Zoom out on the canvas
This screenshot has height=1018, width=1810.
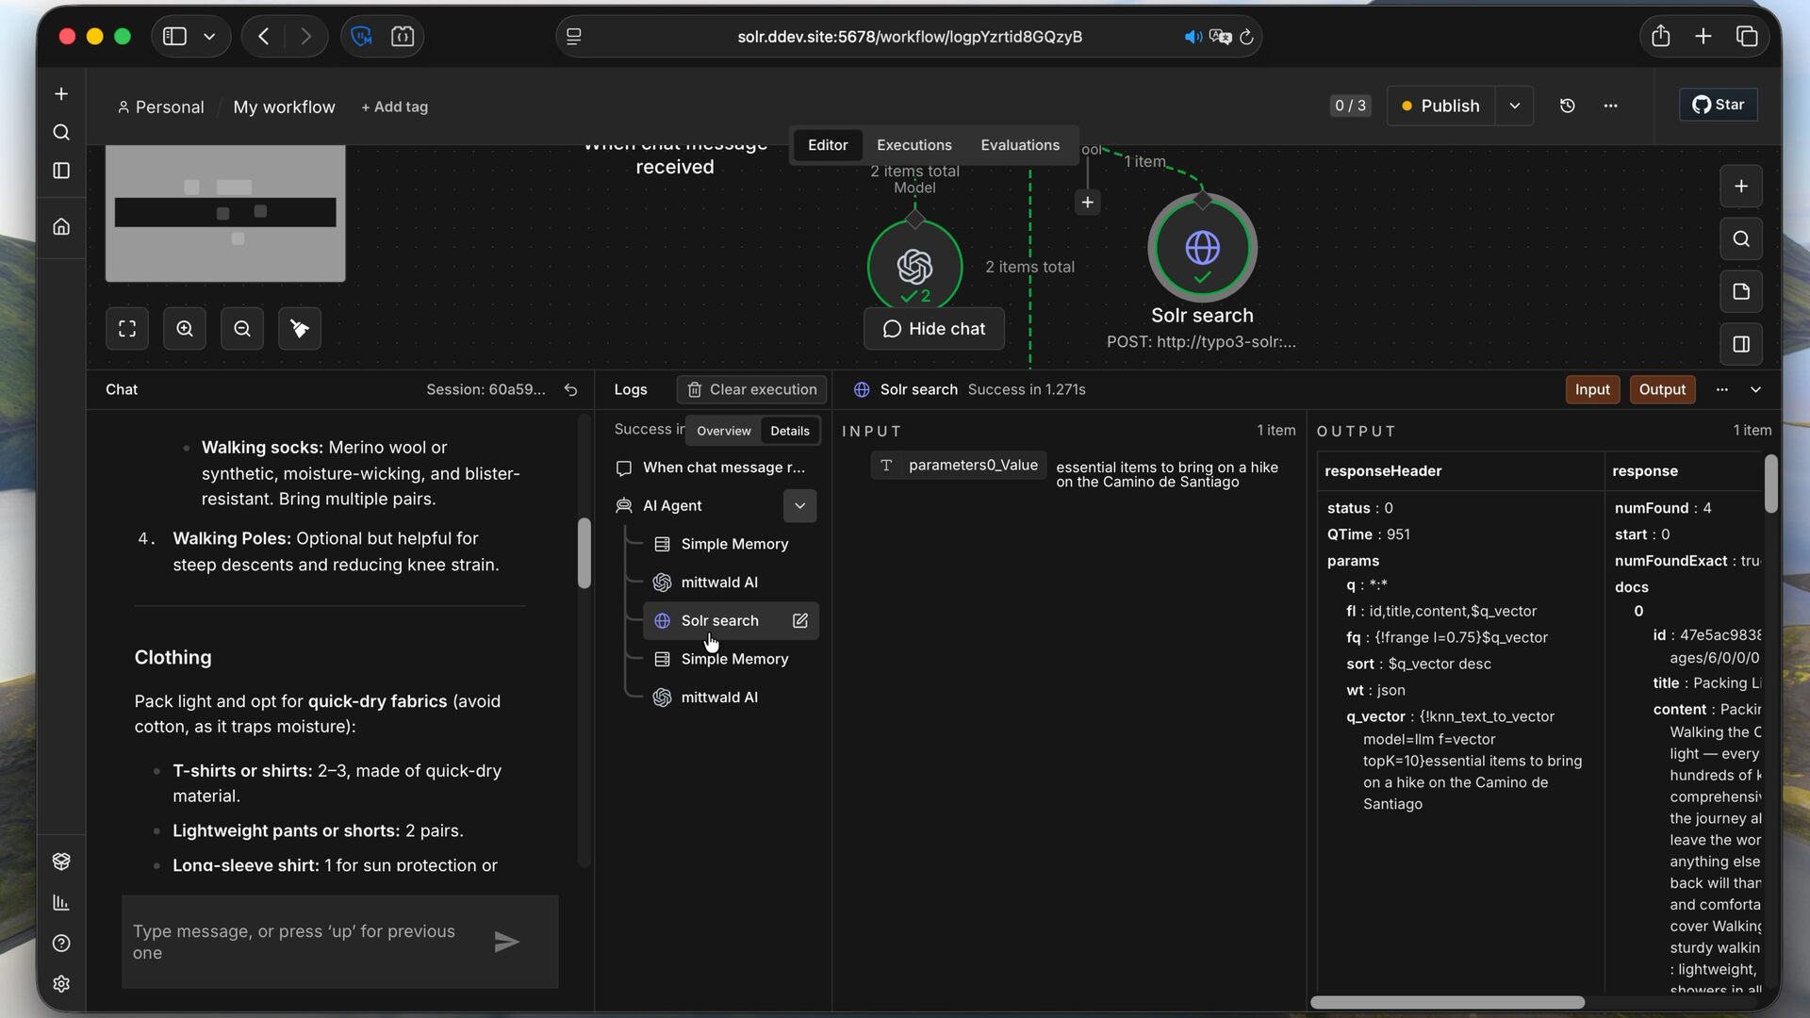[242, 329]
